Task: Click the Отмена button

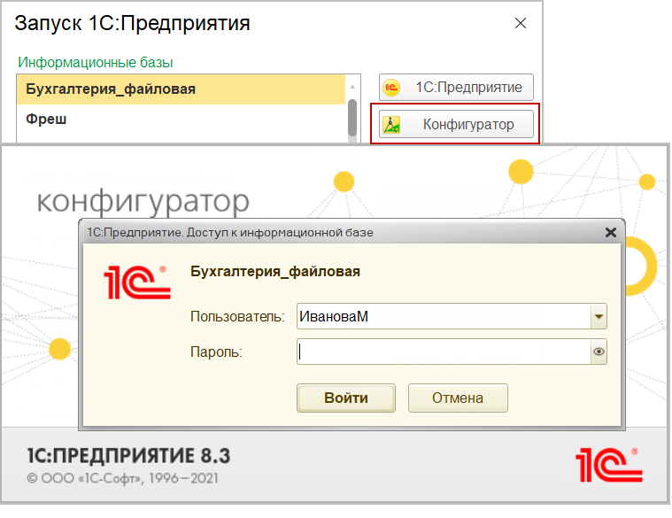Action: [458, 398]
